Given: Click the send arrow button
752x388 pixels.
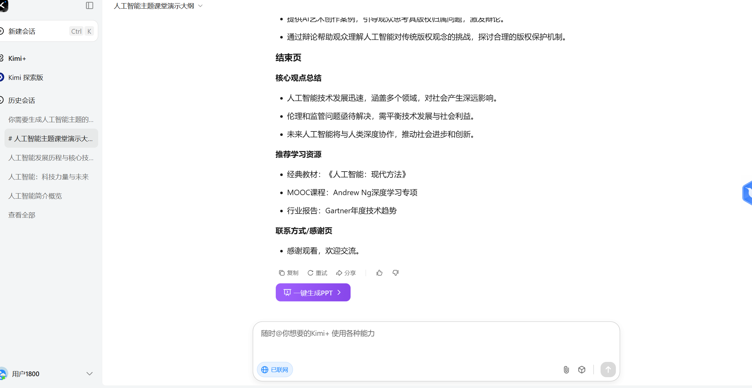Looking at the screenshot, I should (608, 370).
